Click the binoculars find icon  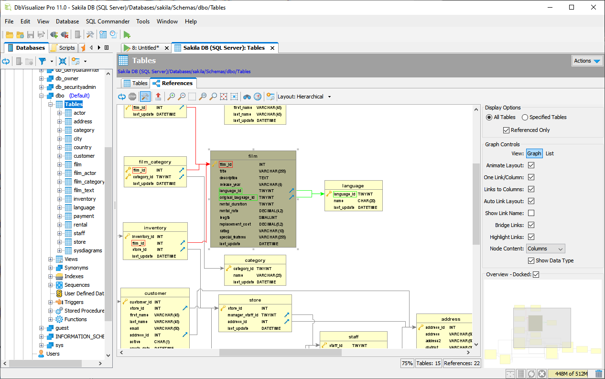point(247,97)
